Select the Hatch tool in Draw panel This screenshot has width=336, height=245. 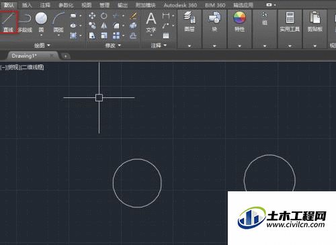(73, 36)
